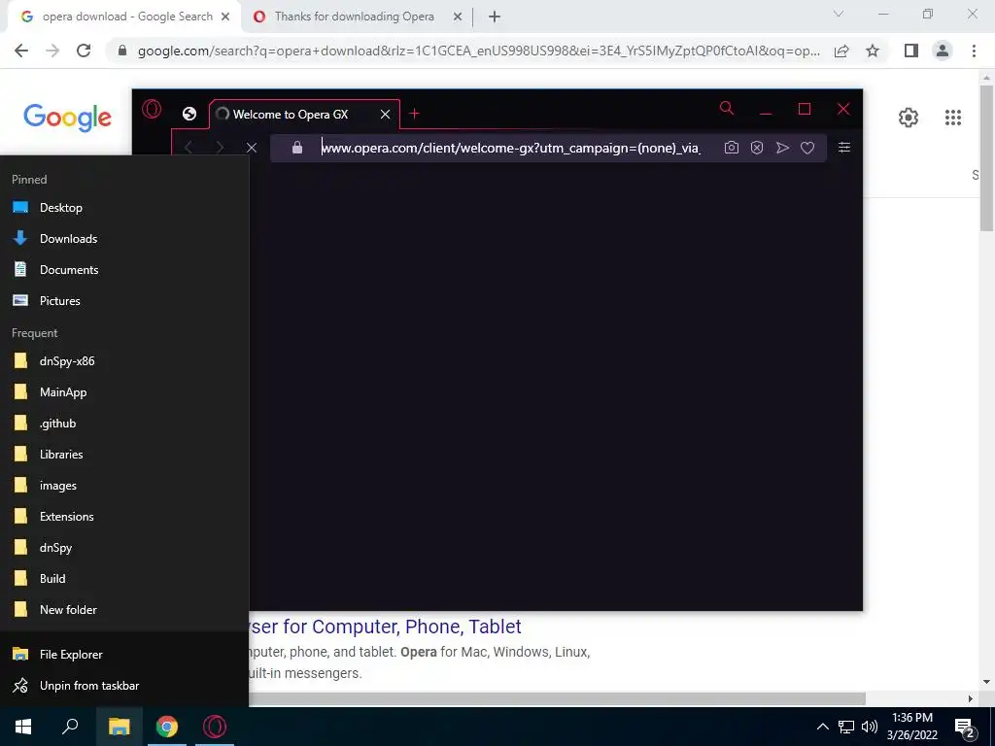Screen dimensions: 995x746
Task: Click the Opera GX search tabs magnifier icon
Action: tap(727, 109)
